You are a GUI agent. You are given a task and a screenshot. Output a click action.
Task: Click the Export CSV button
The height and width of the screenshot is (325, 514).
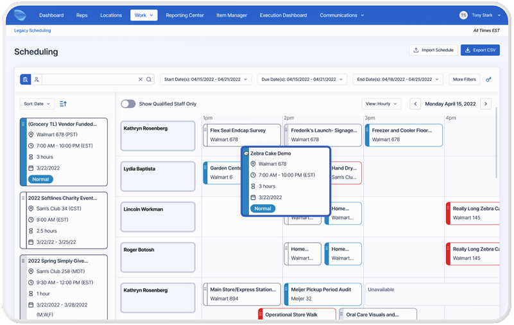[x=480, y=50]
